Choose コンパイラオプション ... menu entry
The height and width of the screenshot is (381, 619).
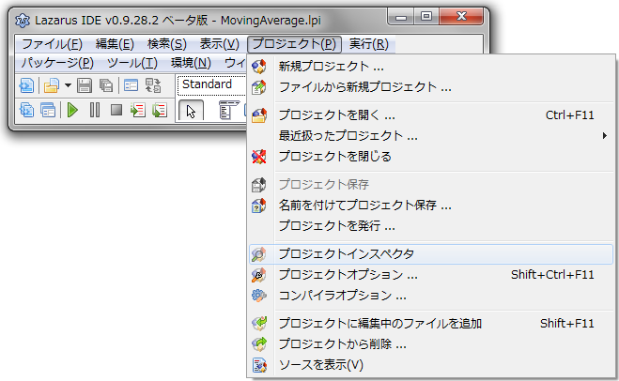[431, 295]
